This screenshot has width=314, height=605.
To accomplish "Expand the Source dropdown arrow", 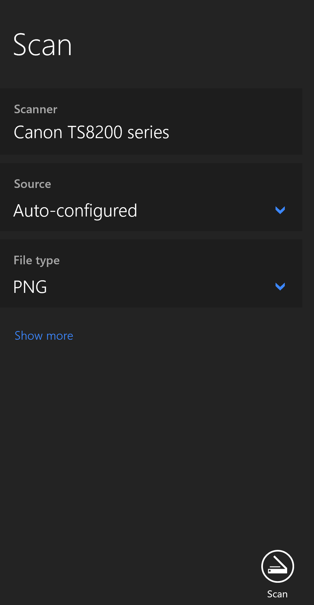I will (x=280, y=210).
